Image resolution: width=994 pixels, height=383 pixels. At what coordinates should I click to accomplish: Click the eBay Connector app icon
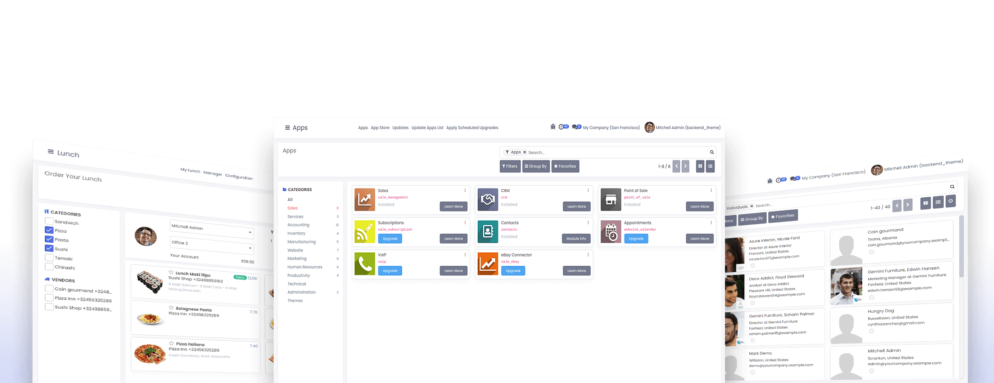[488, 263]
